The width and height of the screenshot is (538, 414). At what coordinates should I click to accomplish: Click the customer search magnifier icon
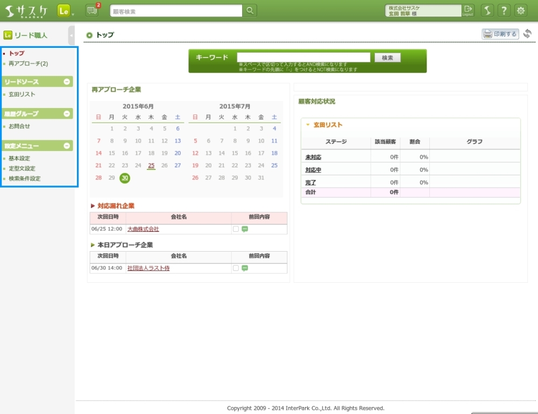click(250, 11)
